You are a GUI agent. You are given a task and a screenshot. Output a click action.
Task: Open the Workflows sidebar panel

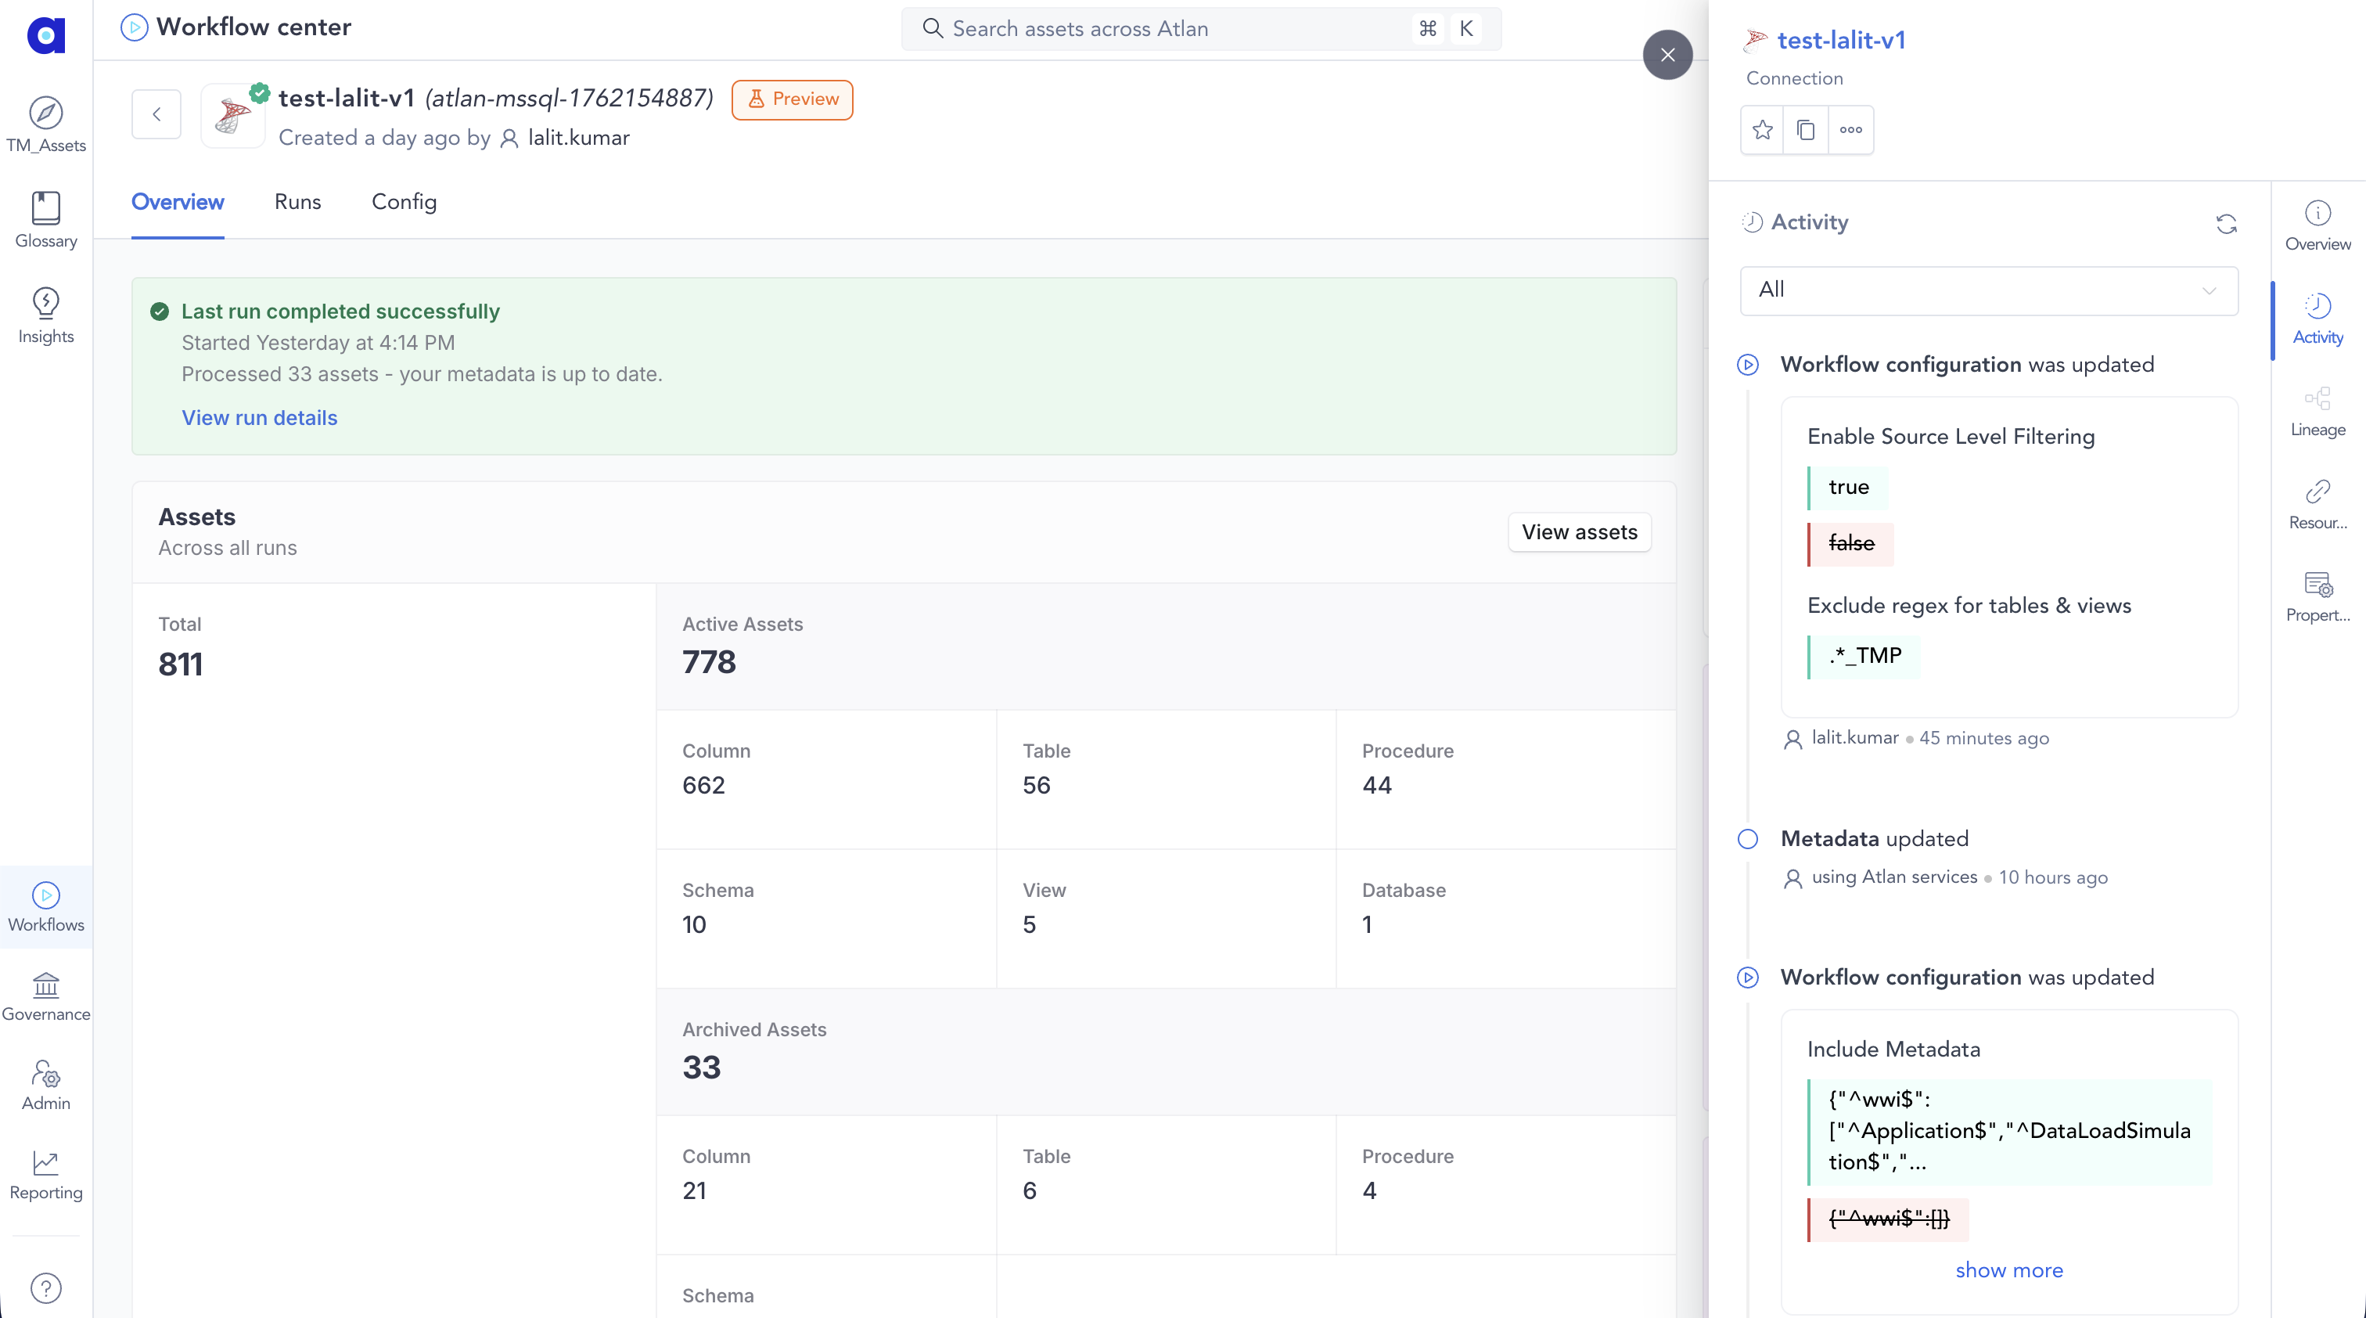[x=46, y=906]
